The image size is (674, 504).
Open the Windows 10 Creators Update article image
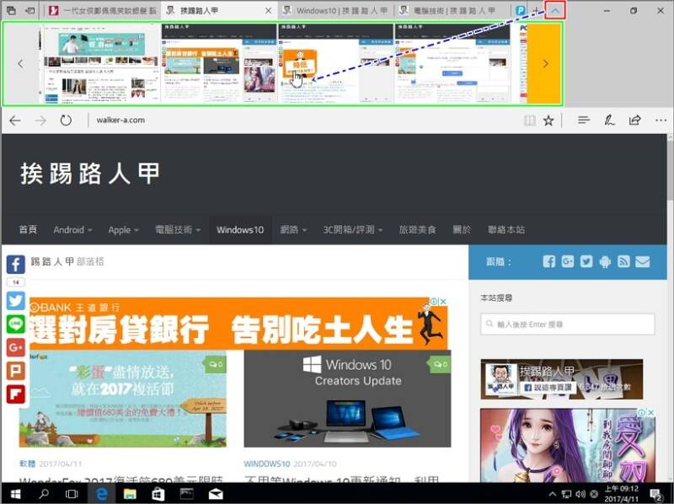[347, 399]
